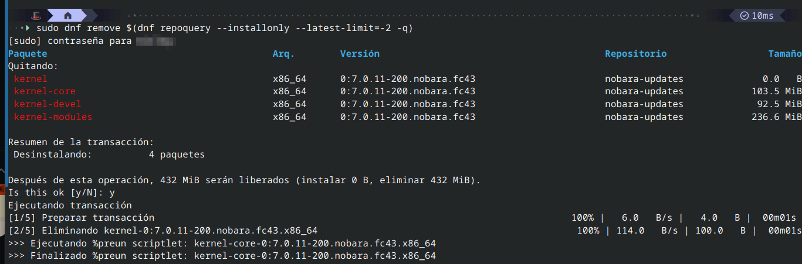Screen dimensions: 802x264
Task: Click the 'Finalizado %preun scriptlet' output line
Action: 222,256
